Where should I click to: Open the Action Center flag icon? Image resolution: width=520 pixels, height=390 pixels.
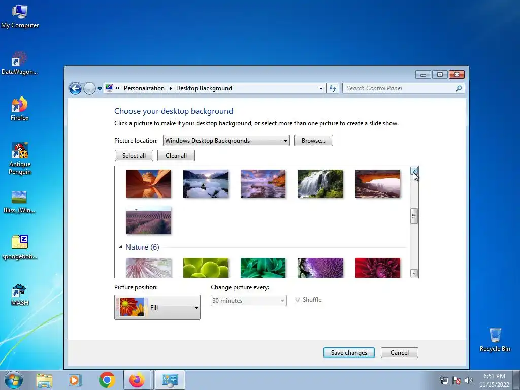click(x=457, y=380)
